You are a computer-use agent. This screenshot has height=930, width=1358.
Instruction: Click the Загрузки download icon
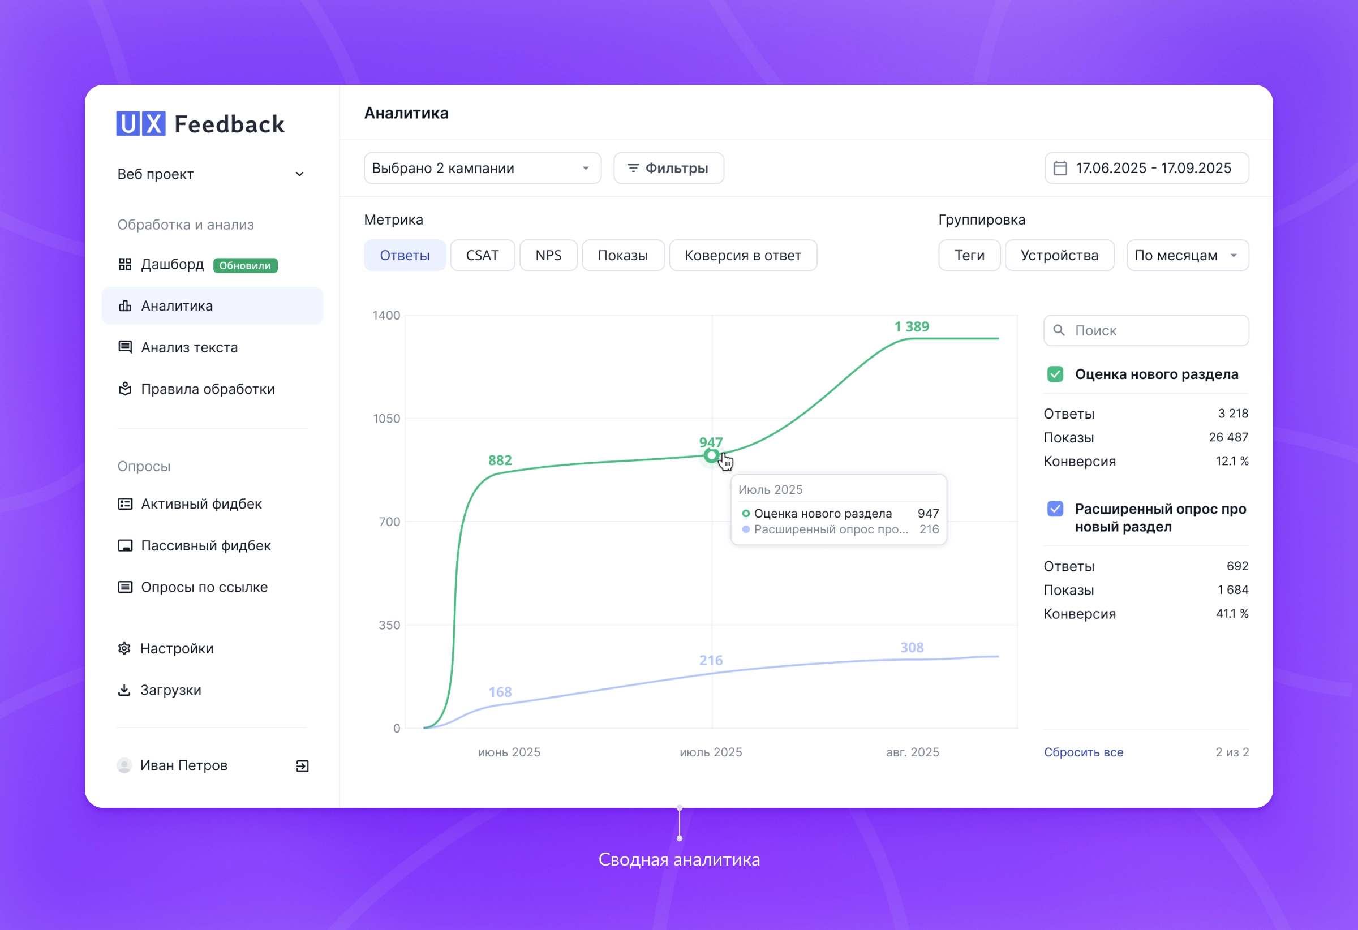[x=124, y=690]
